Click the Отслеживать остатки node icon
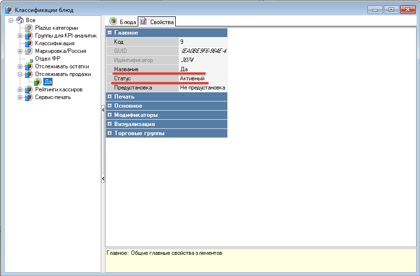Image resolution: width=420 pixels, height=276 pixels. point(29,66)
